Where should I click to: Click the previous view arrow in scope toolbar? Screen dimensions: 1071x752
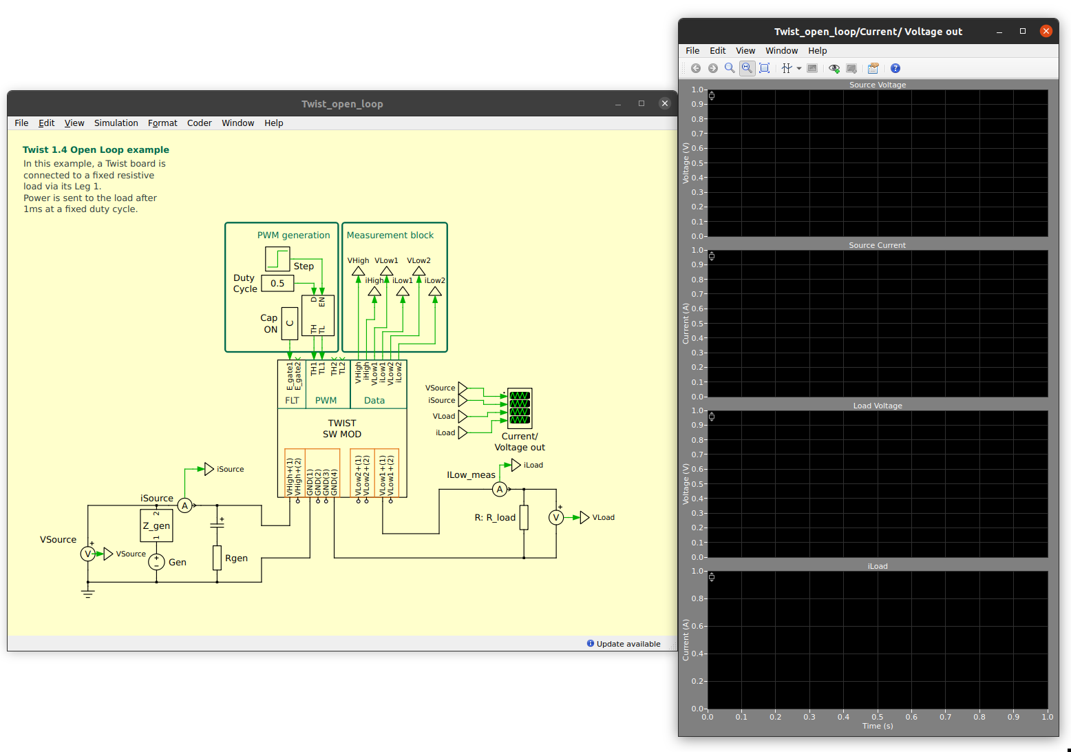click(x=696, y=68)
